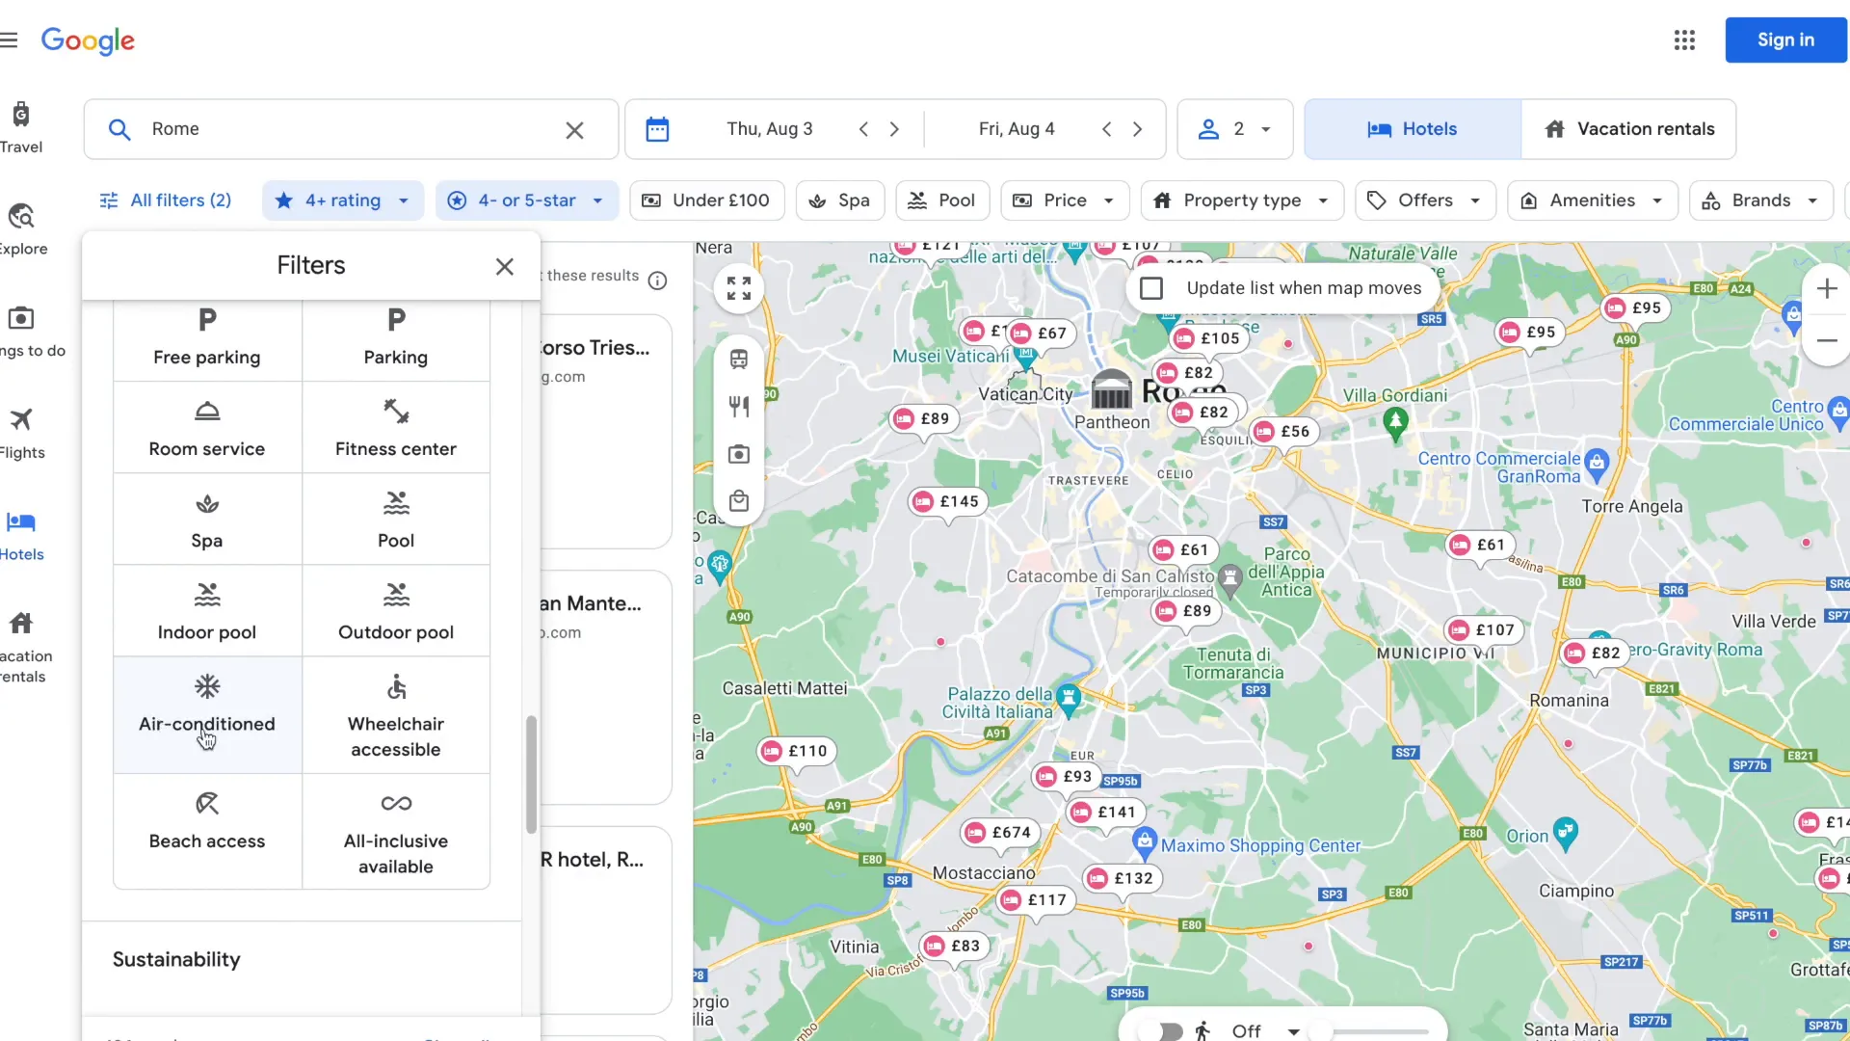Expand map to fullscreen

[x=739, y=288]
